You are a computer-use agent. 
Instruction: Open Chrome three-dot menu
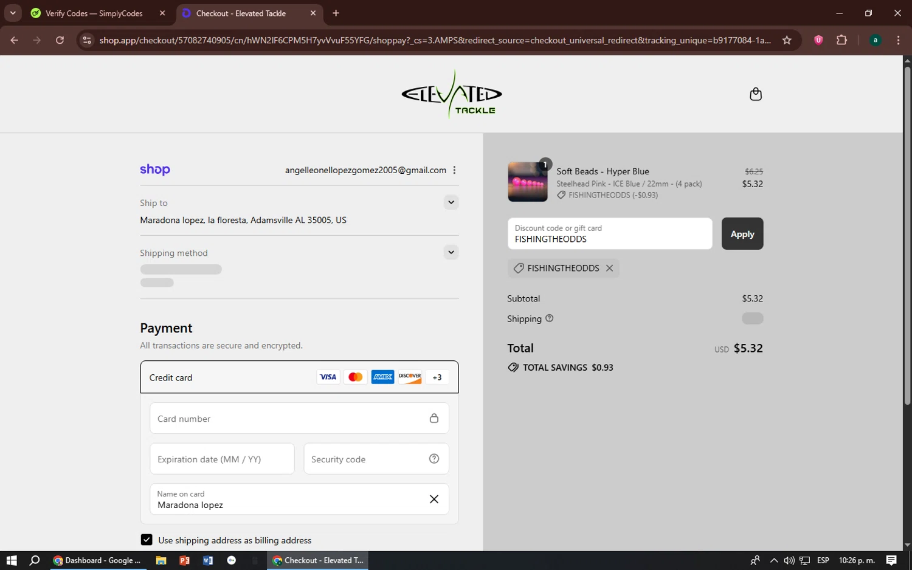click(x=898, y=40)
